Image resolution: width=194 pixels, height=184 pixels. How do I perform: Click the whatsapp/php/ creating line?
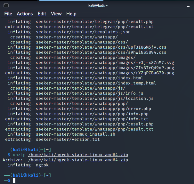pyautogui.click(x=69, y=103)
